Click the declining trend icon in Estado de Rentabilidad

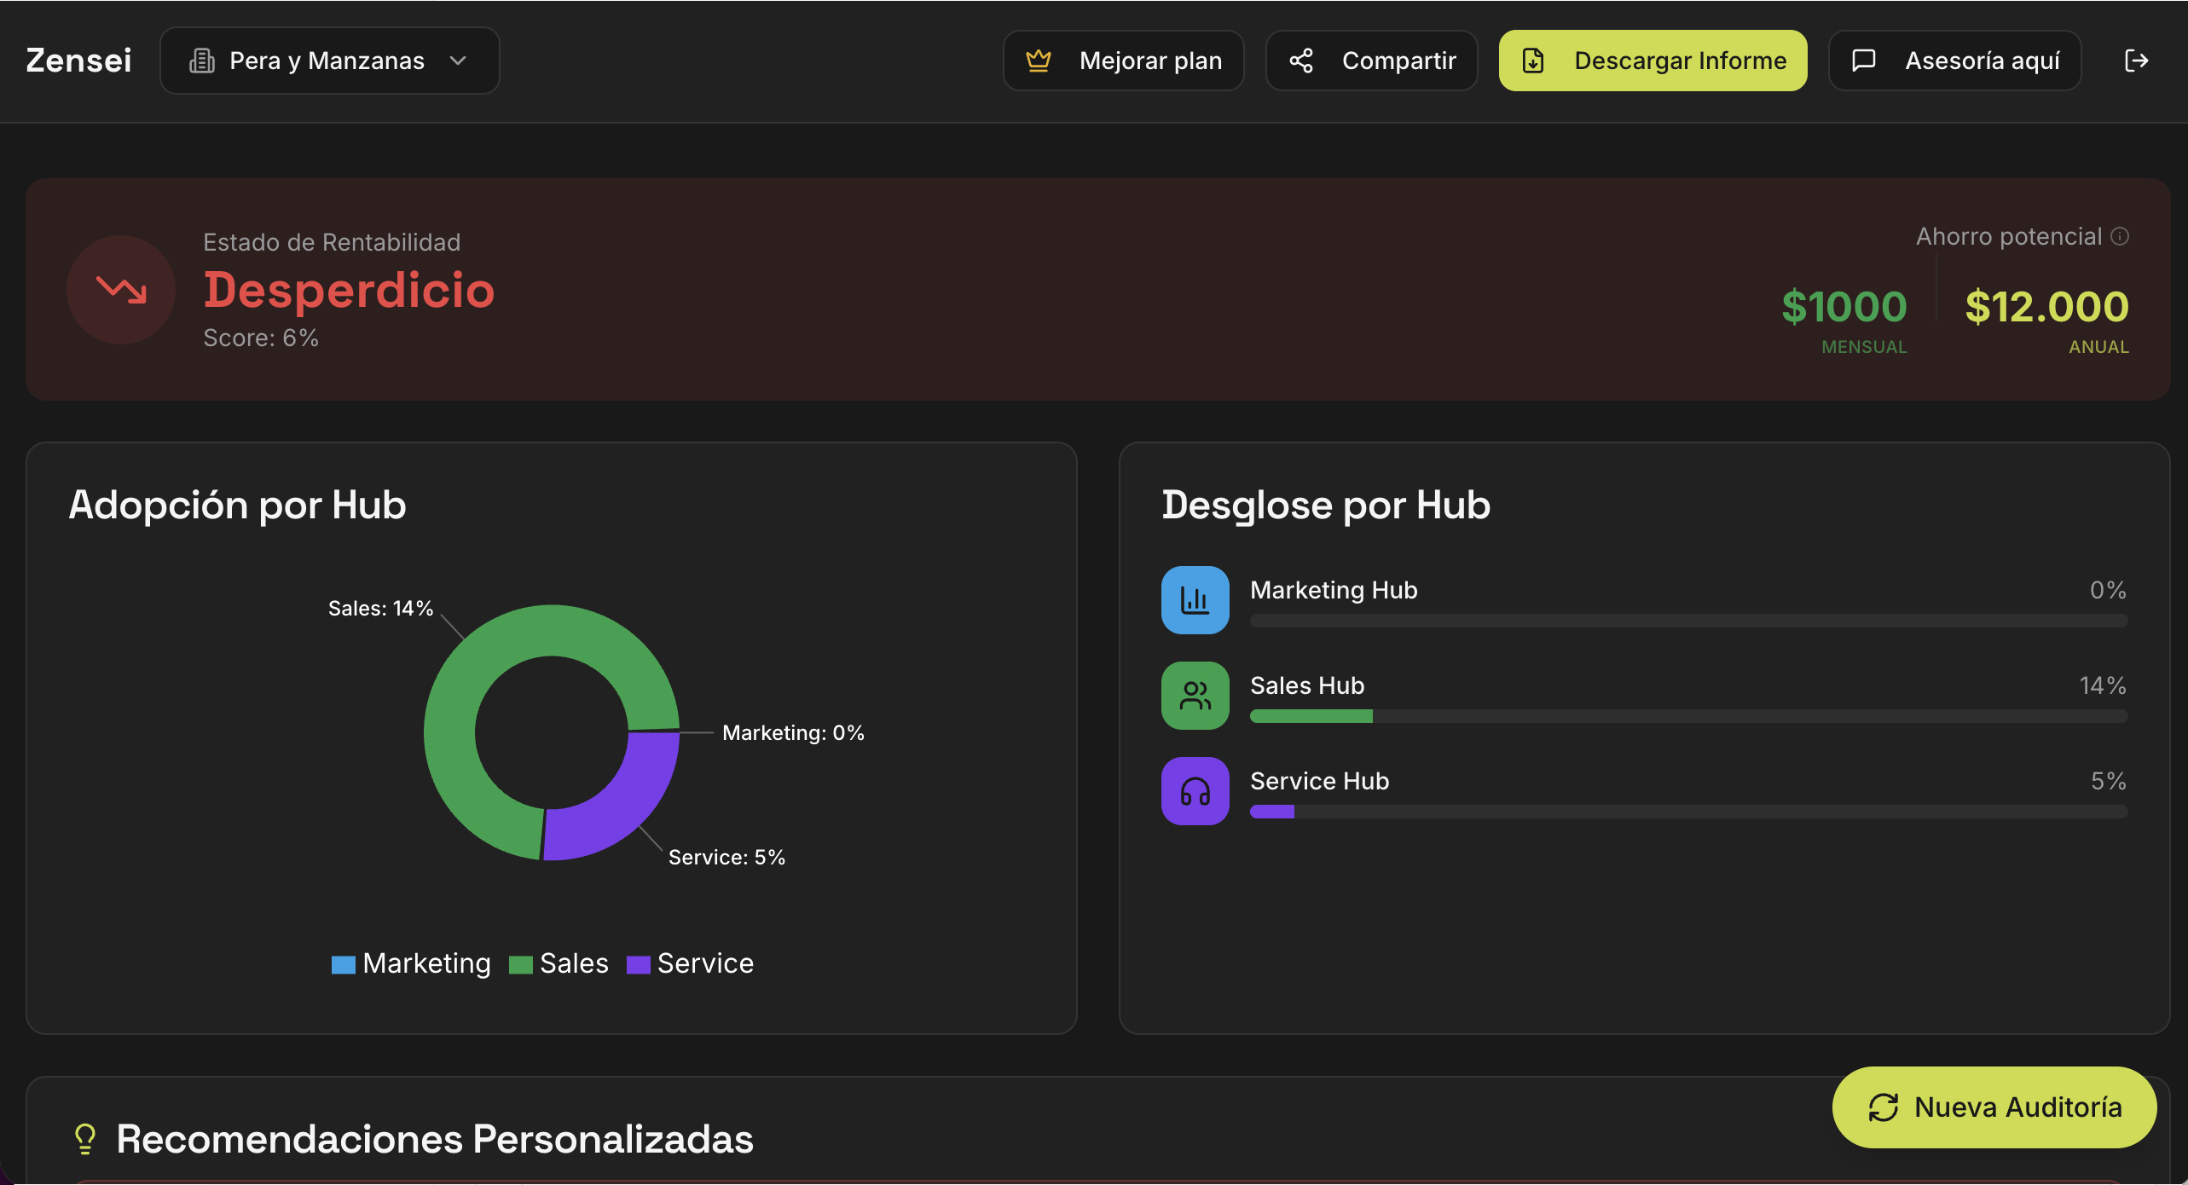tap(120, 290)
